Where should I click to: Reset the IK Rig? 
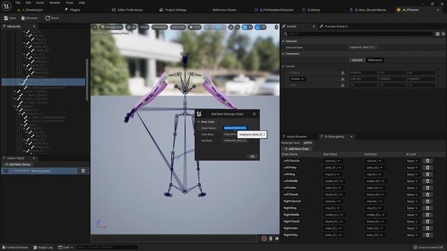[52, 18]
